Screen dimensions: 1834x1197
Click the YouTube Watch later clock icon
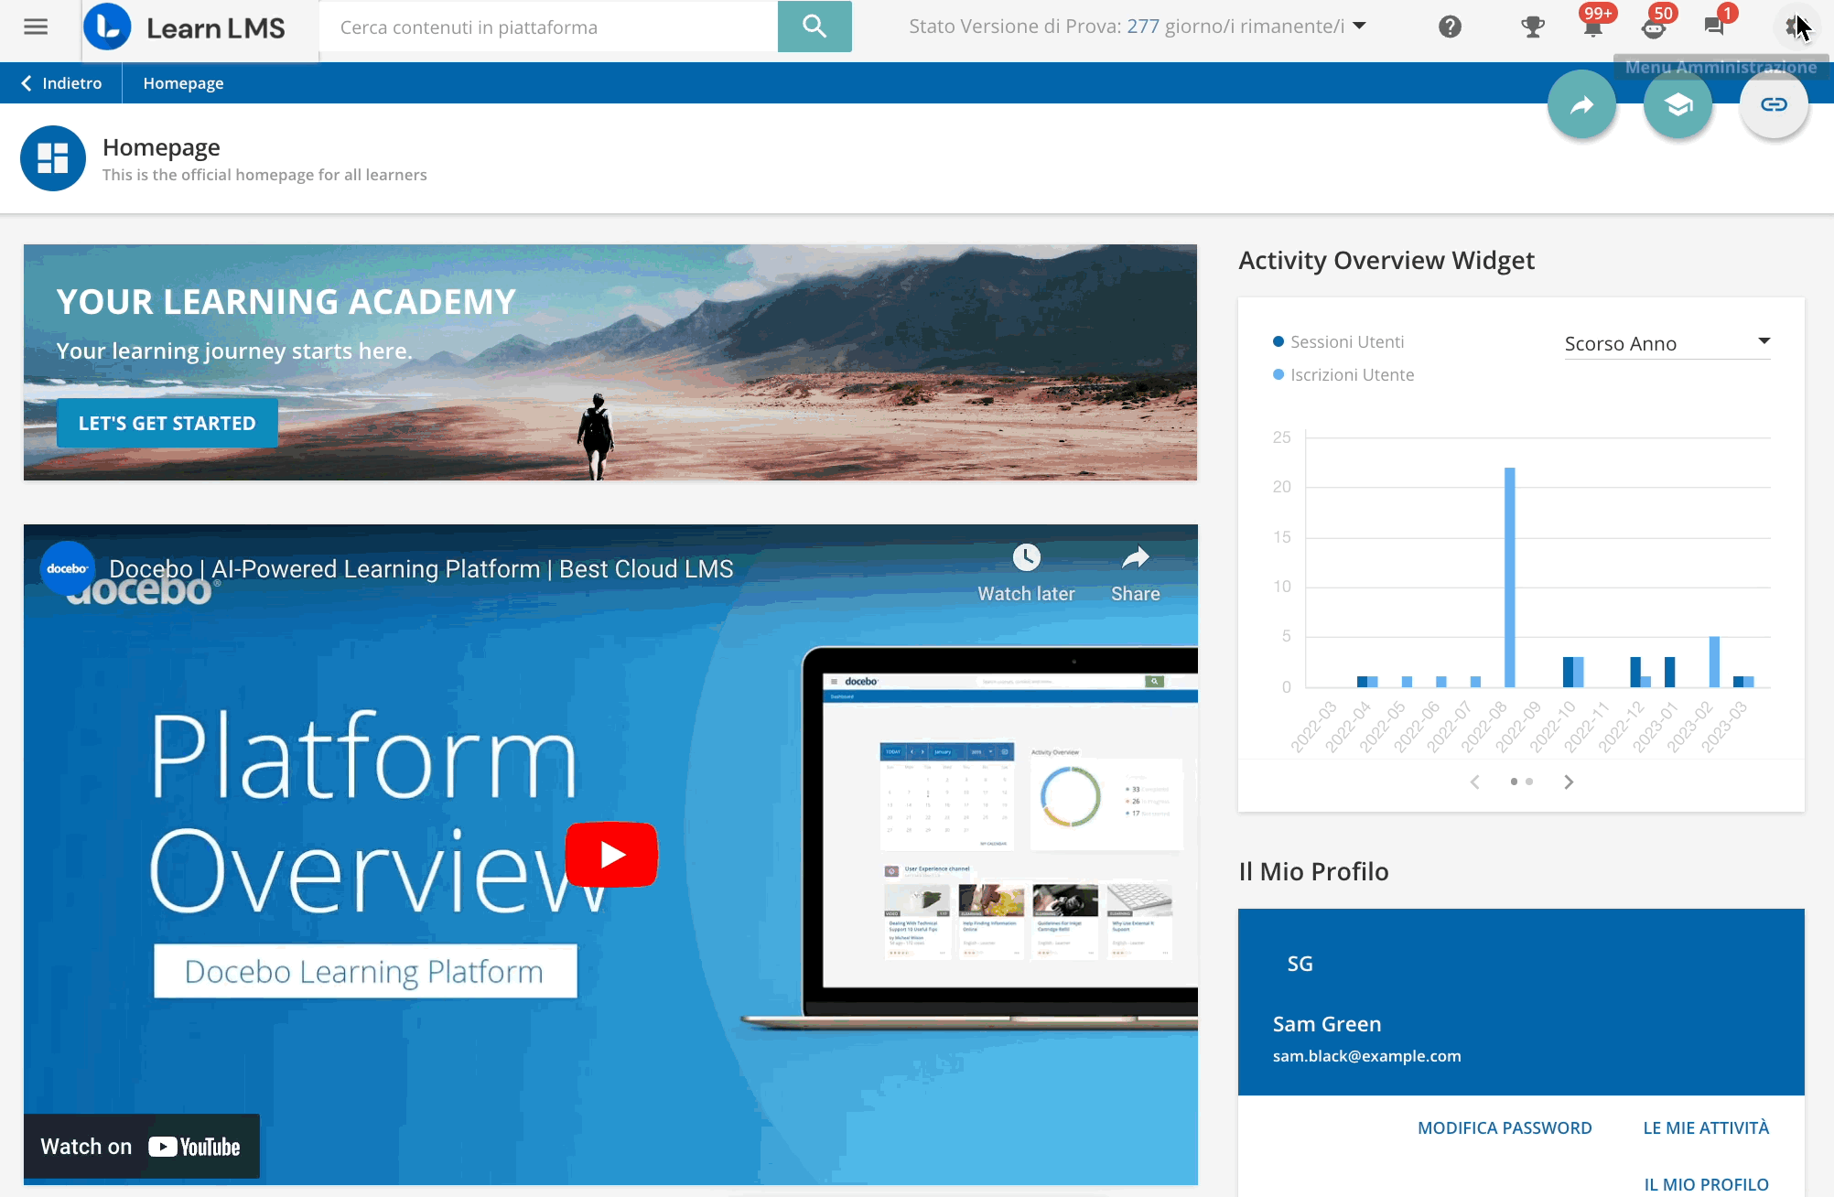click(x=1026, y=557)
